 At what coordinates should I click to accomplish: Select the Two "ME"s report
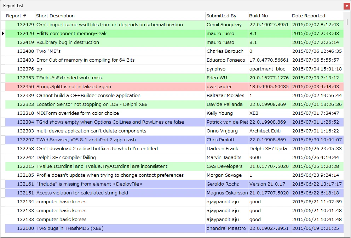click(174, 51)
